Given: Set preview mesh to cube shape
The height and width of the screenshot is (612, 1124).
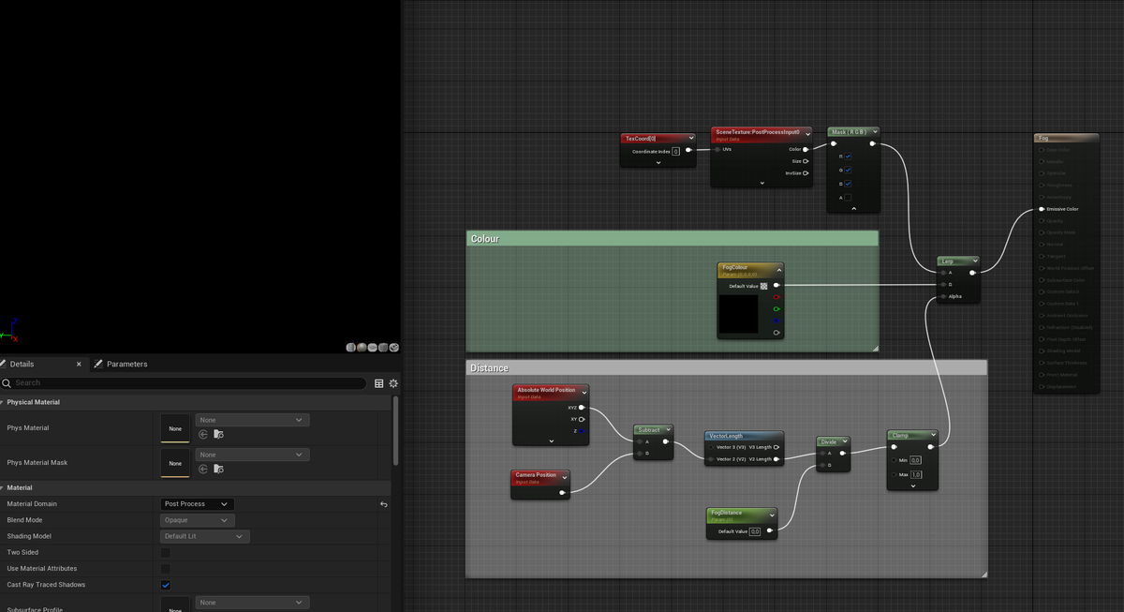Looking at the screenshot, I should (x=383, y=348).
